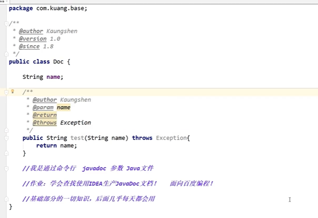Click highlighted 'name' after @param

64,107
